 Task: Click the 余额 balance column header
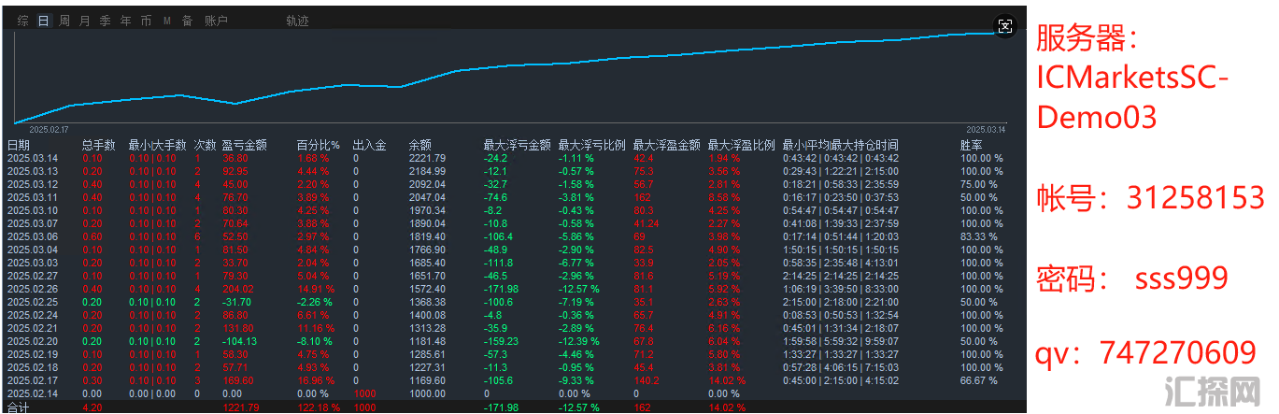point(420,145)
